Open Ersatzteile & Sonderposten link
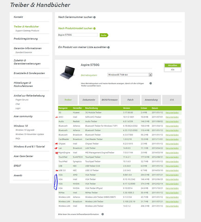Image resolution: width=201 pixels, height=222 pixels. click(29, 73)
